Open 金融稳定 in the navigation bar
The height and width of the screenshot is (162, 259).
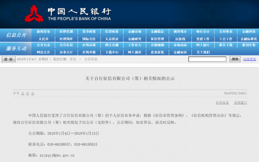[157, 32]
